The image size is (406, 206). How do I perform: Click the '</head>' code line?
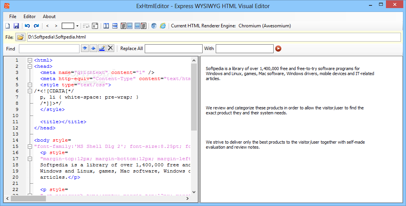(45, 128)
